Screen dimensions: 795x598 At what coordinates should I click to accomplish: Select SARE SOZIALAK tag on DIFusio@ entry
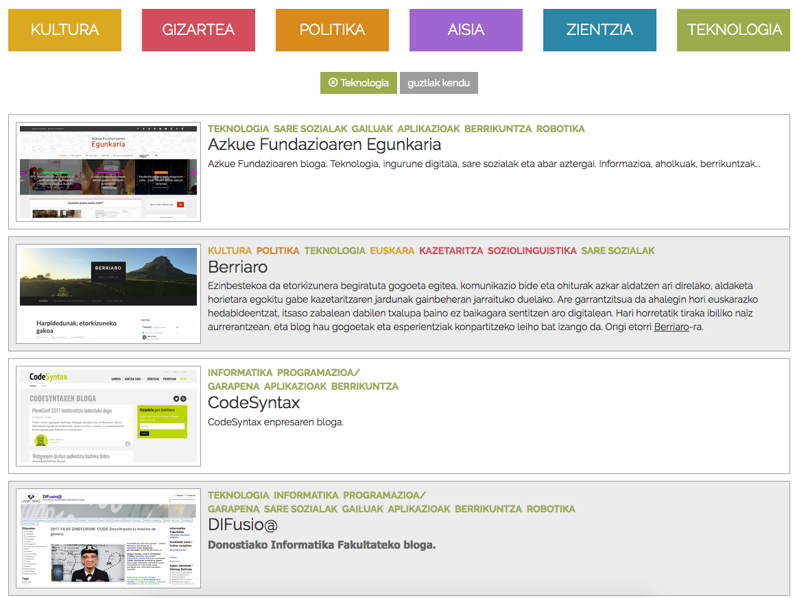point(300,509)
